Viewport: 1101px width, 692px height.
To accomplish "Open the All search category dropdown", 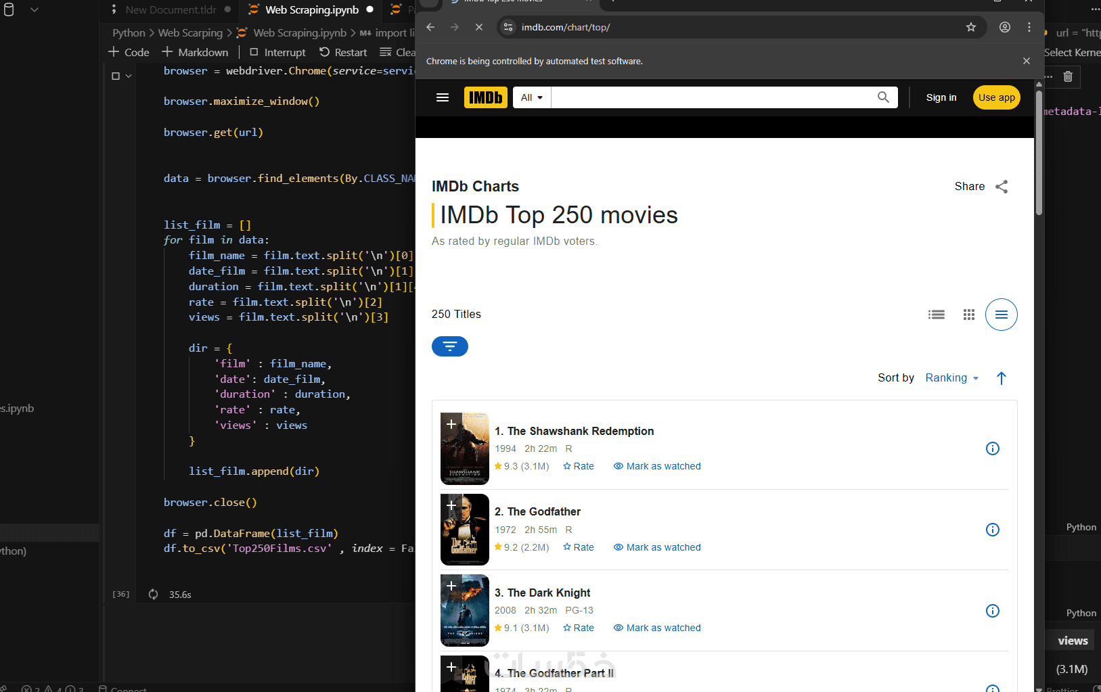I will point(532,97).
